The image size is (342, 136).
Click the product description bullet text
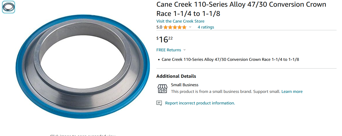tap(230, 60)
